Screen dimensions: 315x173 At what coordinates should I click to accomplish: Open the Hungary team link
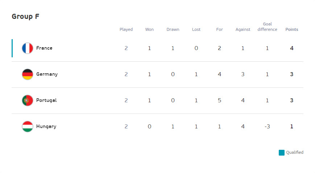46,126
